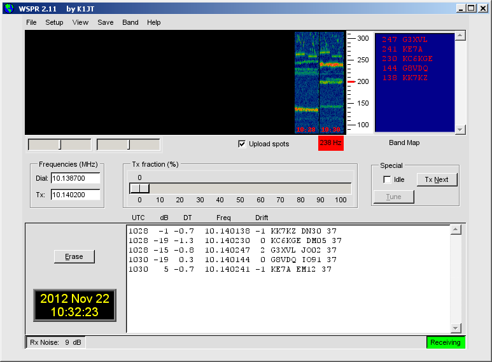492x362 pixels.
Task: Open the Save menu
Action: pyautogui.click(x=106, y=23)
